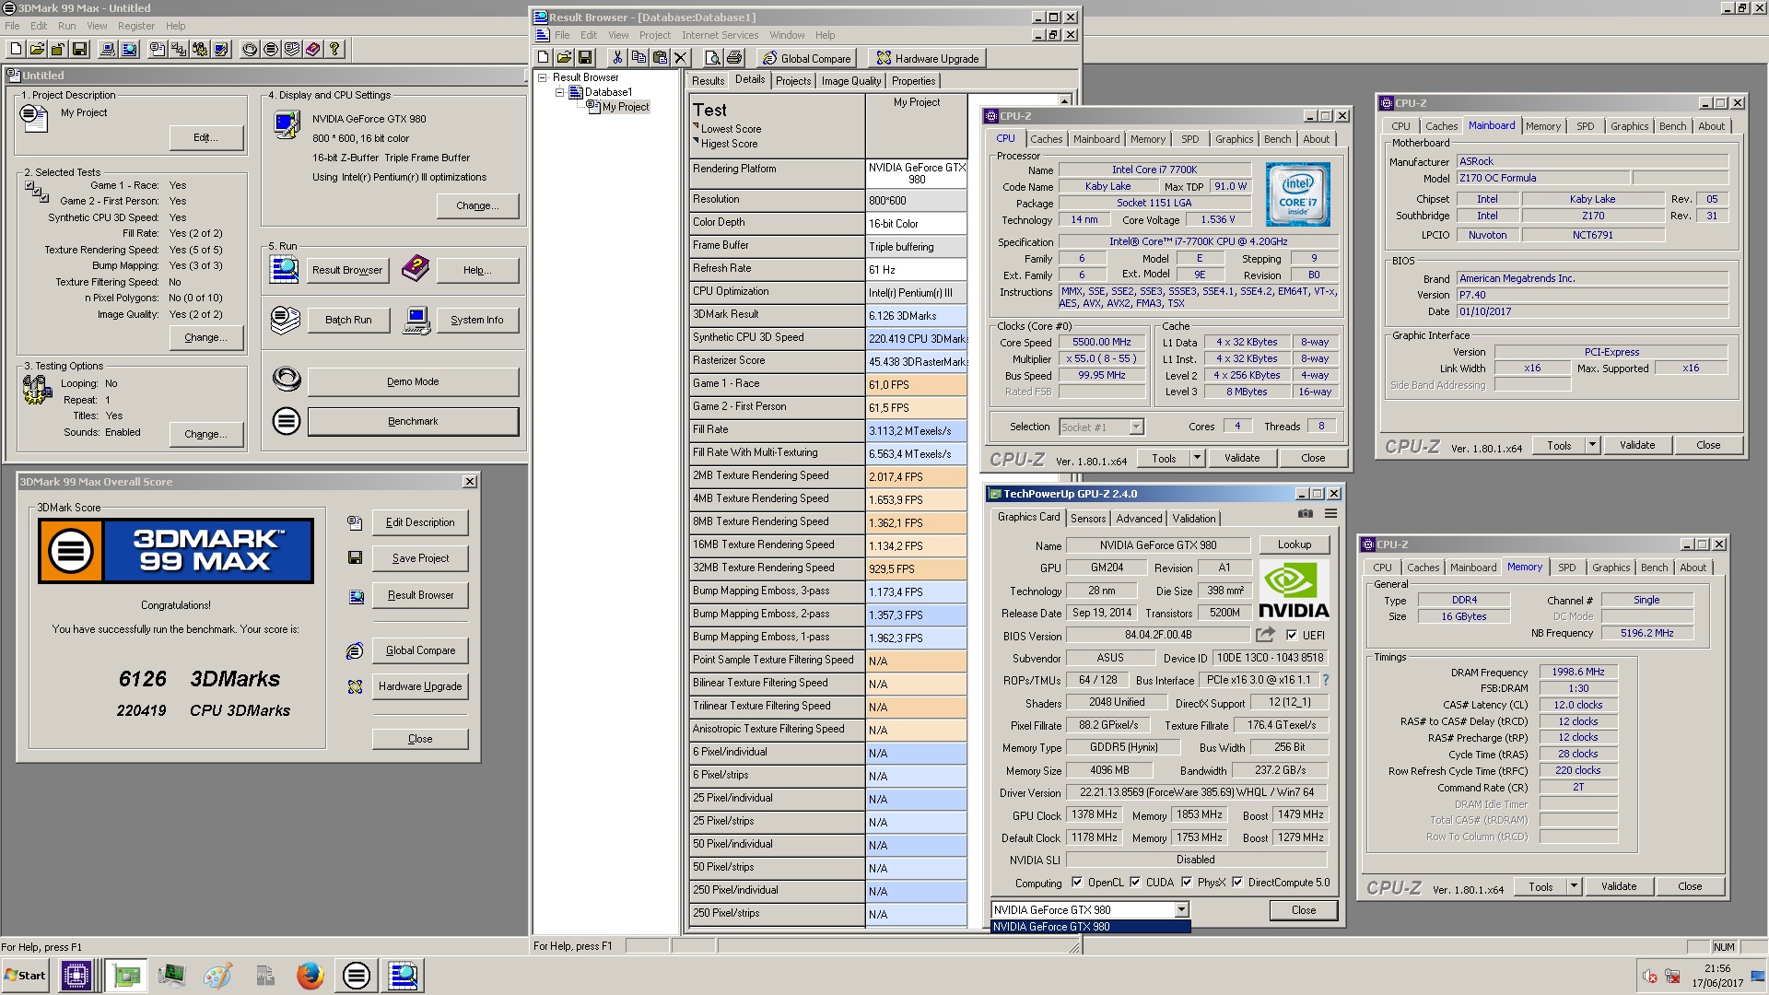Toggle OpenCL checkbox in GPU-Z
This screenshot has height=995, width=1769.
click(1077, 882)
